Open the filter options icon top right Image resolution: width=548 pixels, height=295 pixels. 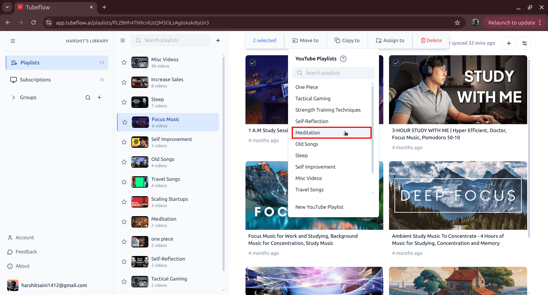[524, 43]
